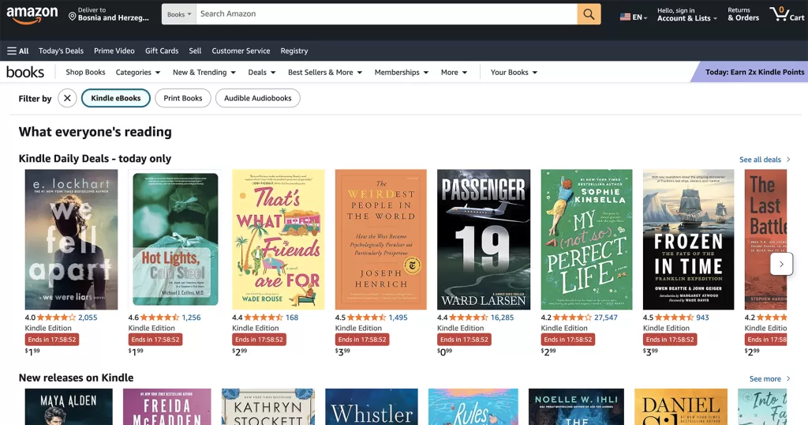
Task: Open the Hot Lights, Cold Steel cover
Action: coord(175,239)
